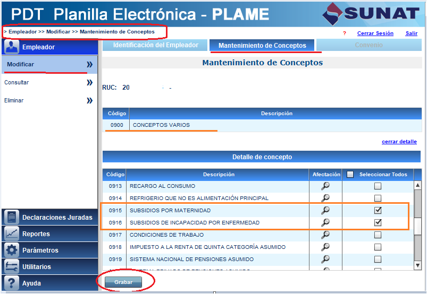The image size is (427, 294).
Task: Open the Ayuda question mark icon
Action: pyautogui.click(x=12, y=283)
